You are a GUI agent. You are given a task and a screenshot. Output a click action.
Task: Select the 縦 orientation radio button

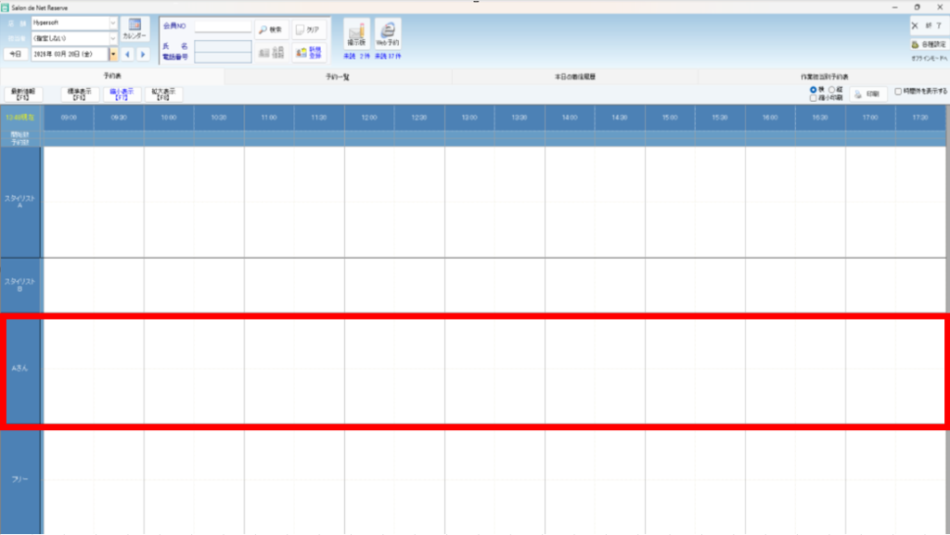coord(830,89)
